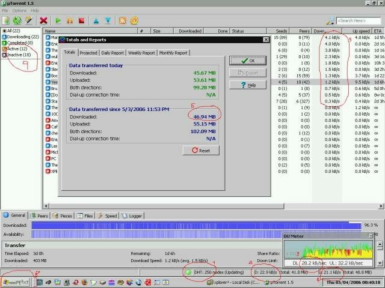Click the details pane scroll-up arrow

pyautogui.click(x=380, y=244)
